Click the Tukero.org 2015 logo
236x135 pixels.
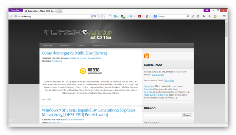(x=78, y=34)
